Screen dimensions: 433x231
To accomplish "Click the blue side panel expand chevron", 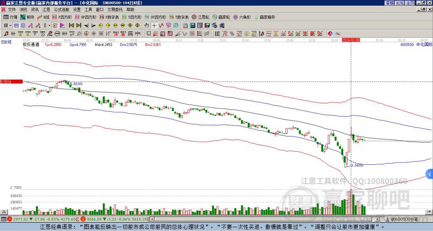I will tap(430, 174).
